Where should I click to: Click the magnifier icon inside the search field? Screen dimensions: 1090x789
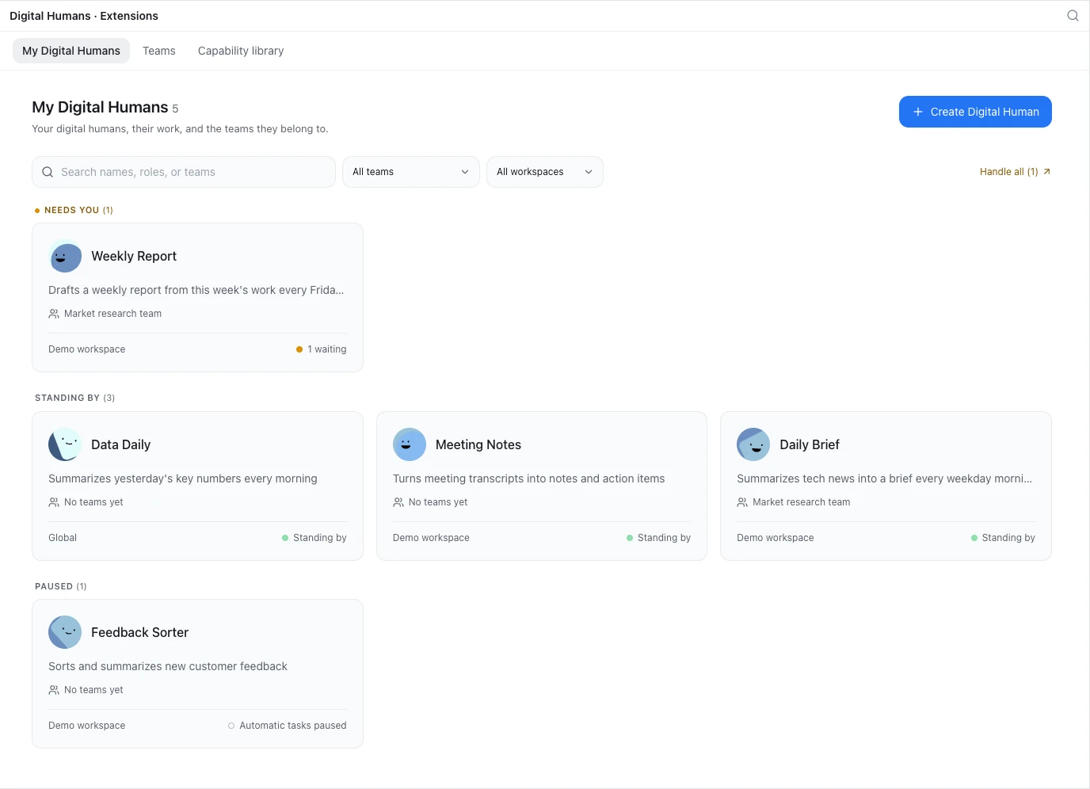coord(48,172)
